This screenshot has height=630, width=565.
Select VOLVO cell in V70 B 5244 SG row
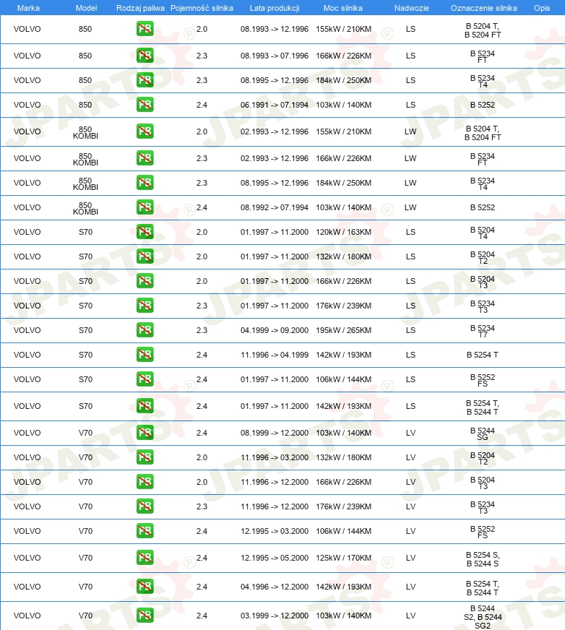(x=27, y=433)
